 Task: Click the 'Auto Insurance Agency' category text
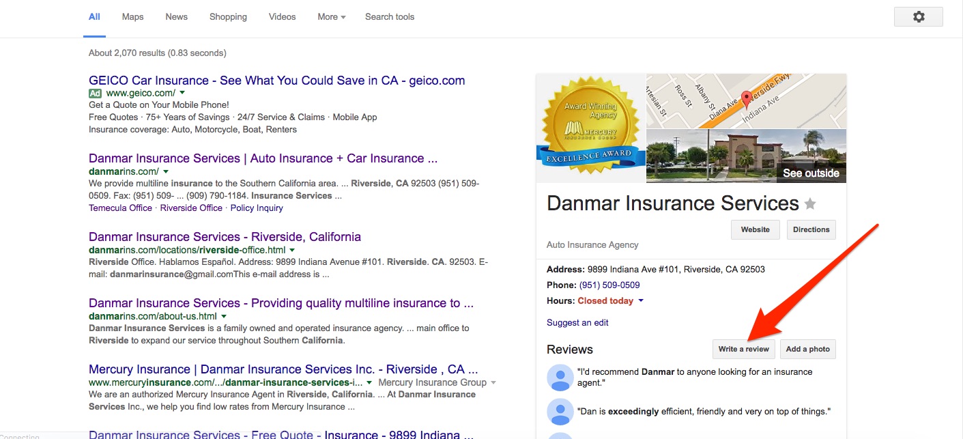pos(592,244)
